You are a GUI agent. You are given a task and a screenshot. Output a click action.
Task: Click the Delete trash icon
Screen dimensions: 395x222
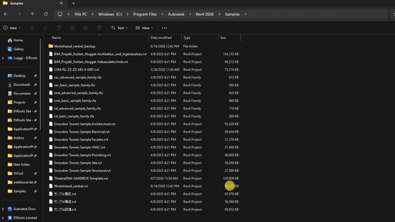99,28
